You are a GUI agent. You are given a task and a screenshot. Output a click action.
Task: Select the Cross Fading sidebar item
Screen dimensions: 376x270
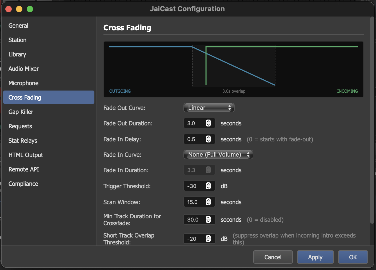49,97
